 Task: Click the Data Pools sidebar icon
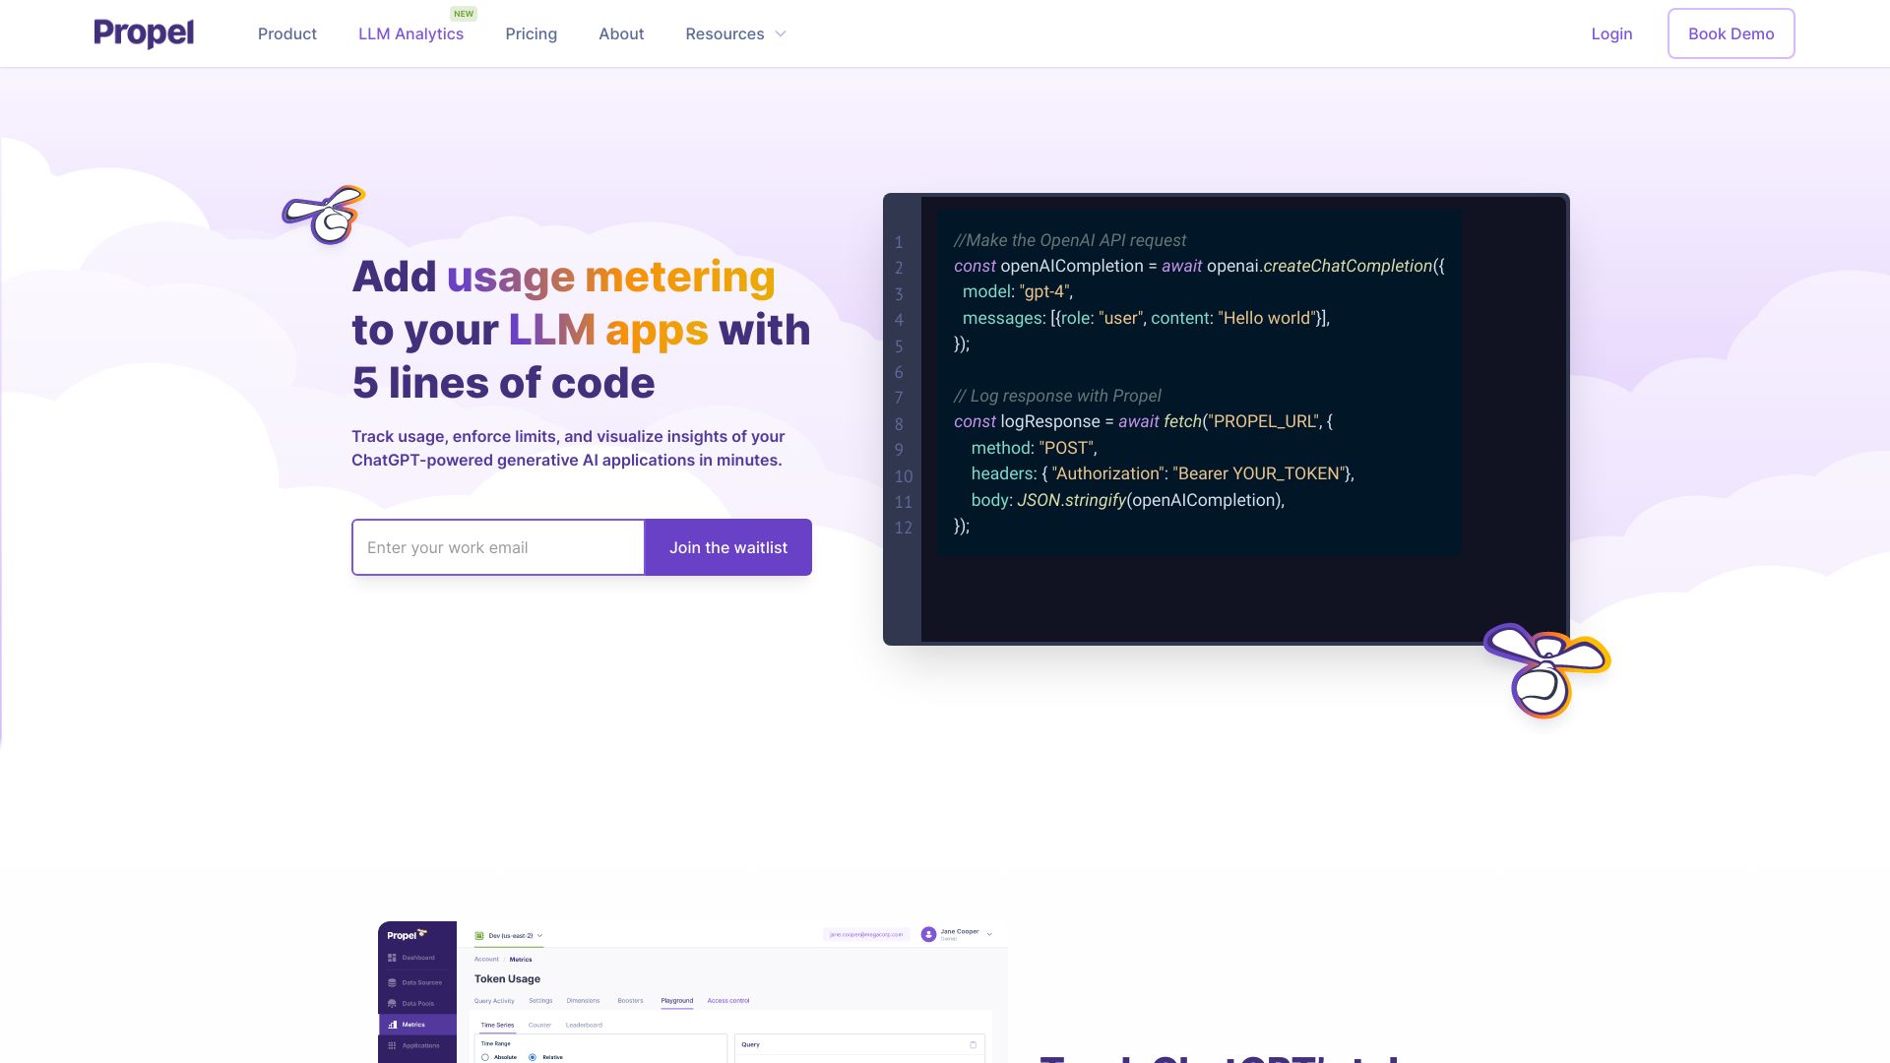click(x=391, y=1003)
